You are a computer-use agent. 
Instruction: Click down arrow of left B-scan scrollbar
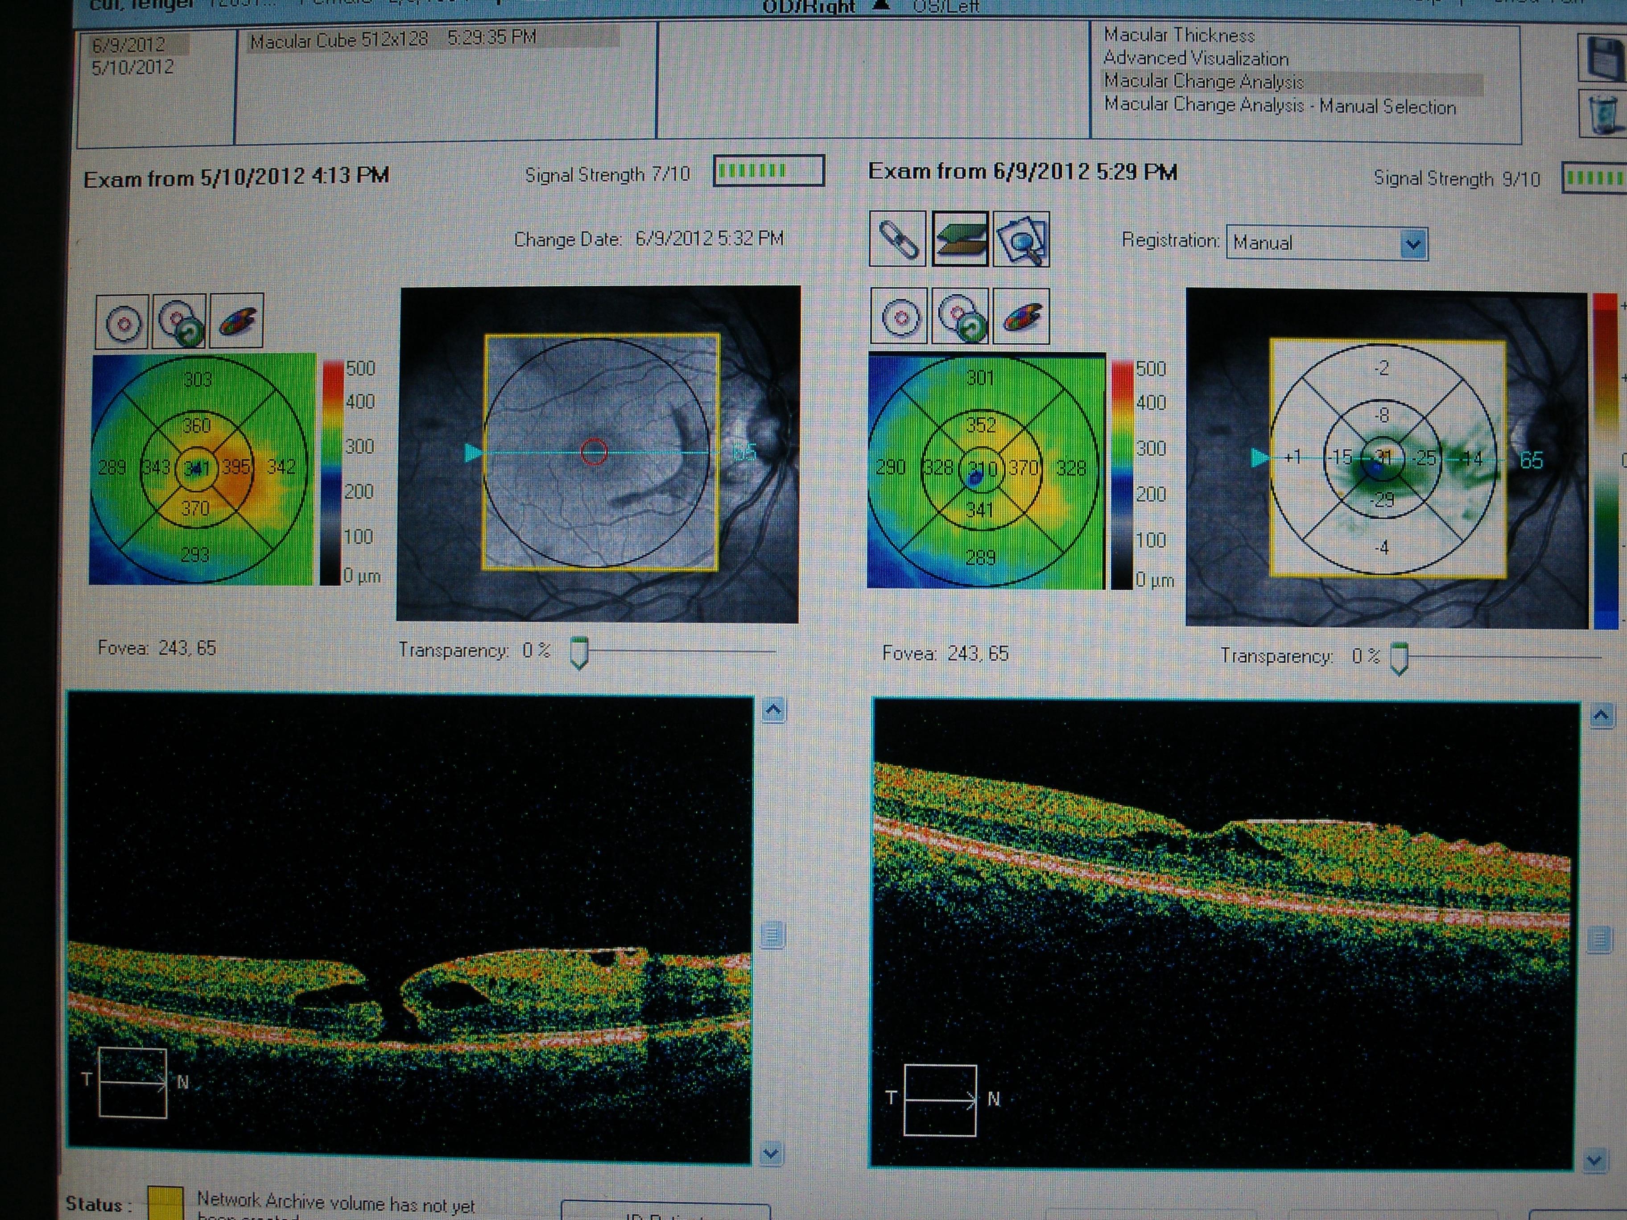coord(771,1153)
